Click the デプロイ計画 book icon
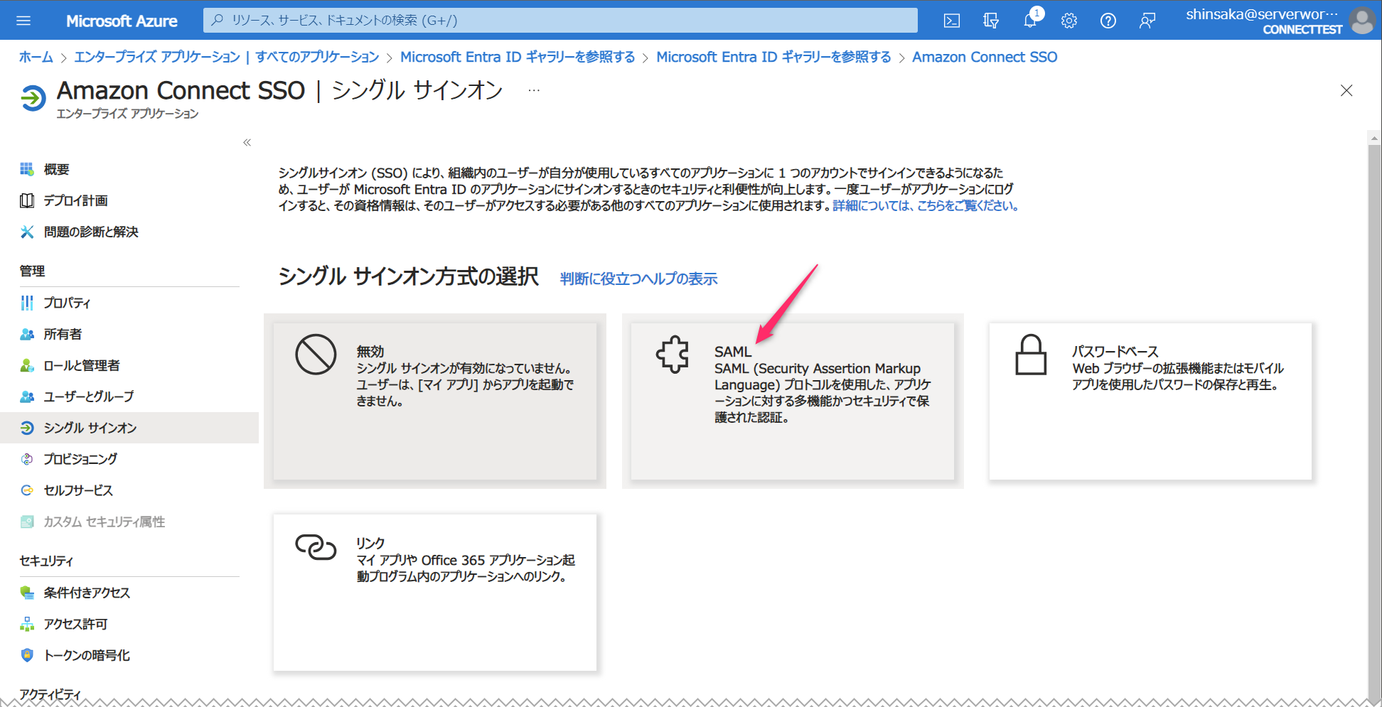 (x=27, y=200)
